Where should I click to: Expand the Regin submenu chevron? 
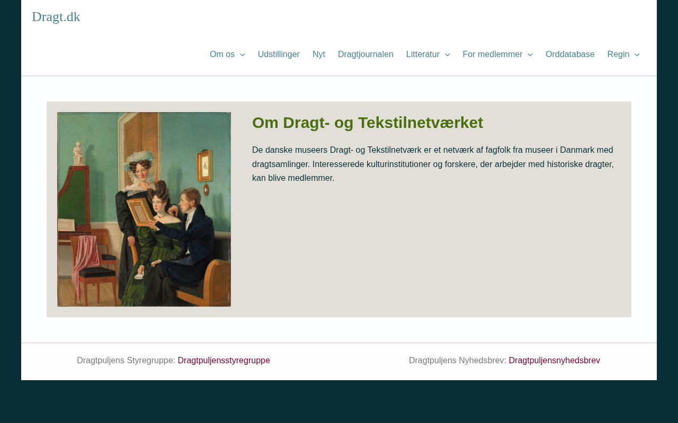tap(637, 54)
